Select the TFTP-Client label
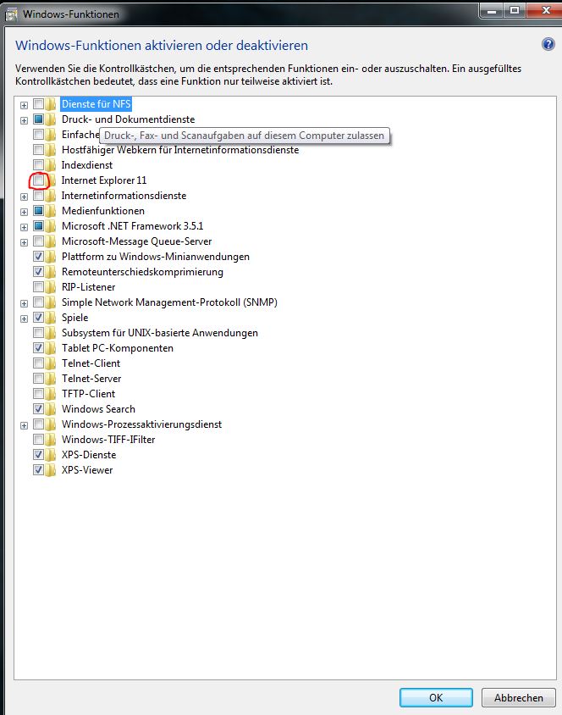The height and width of the screenshot is (715, 562). coord(88,394)
